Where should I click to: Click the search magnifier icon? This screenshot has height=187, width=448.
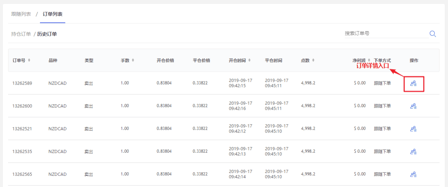pyautogui.click(x=433, y=34)
